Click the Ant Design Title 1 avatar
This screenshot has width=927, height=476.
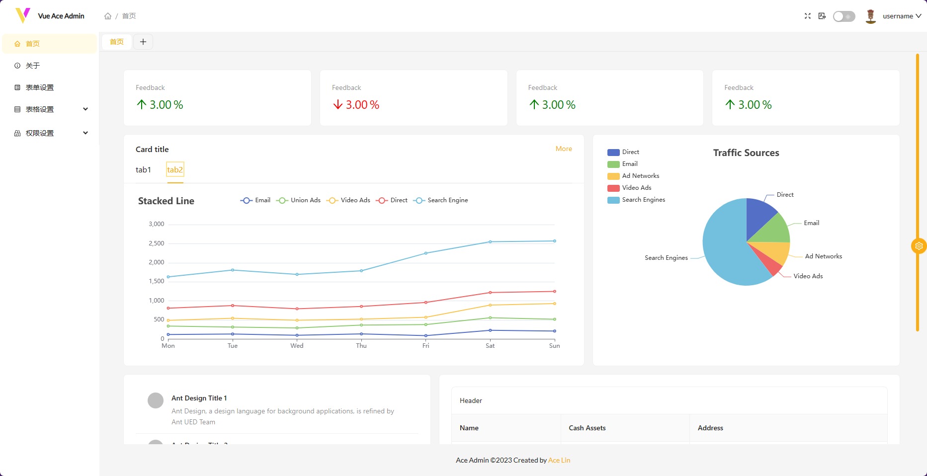(156, 400)
